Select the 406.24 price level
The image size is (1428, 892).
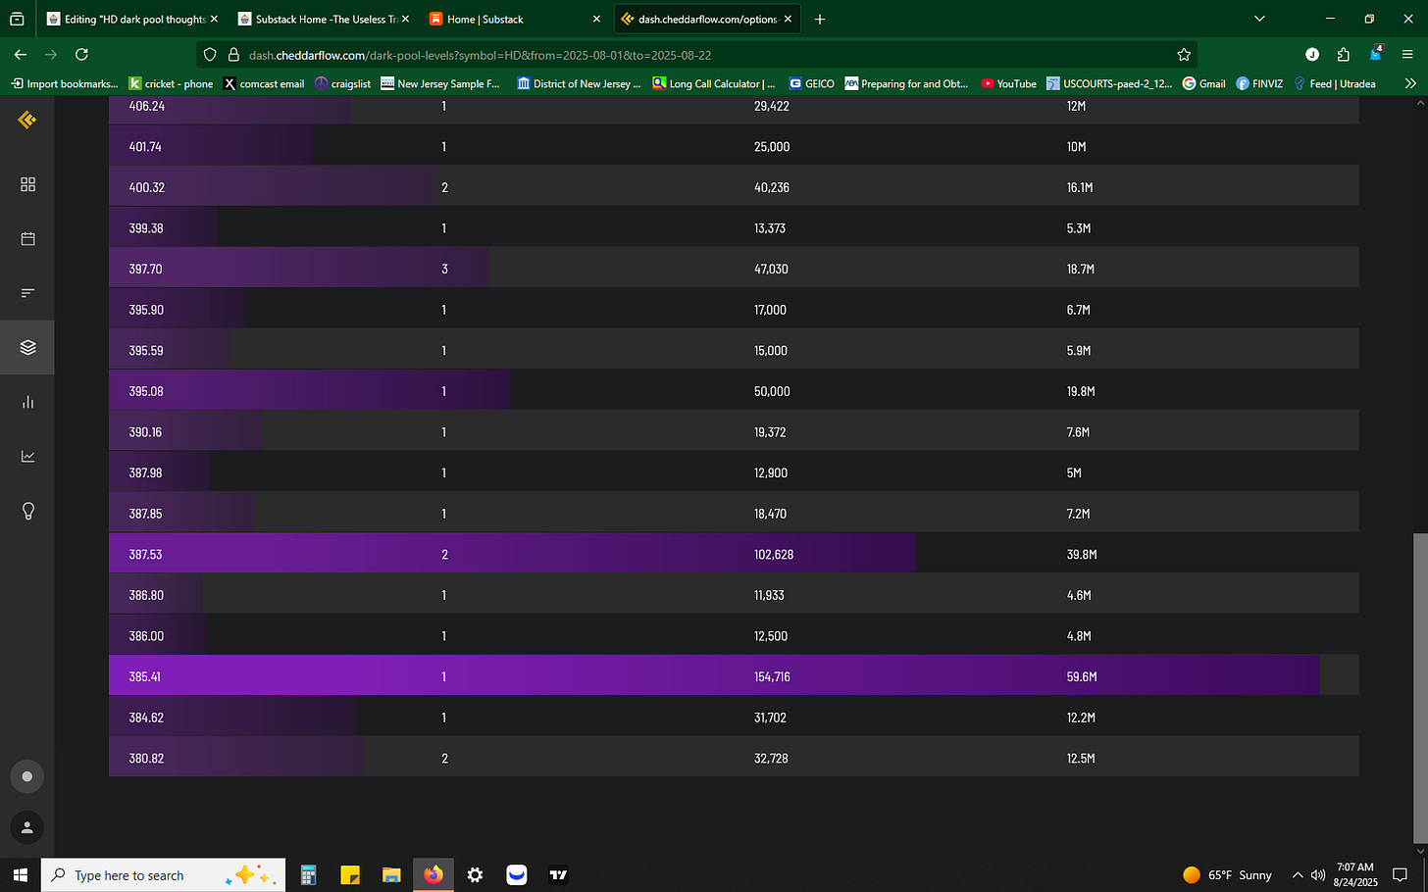coord(147,106)
